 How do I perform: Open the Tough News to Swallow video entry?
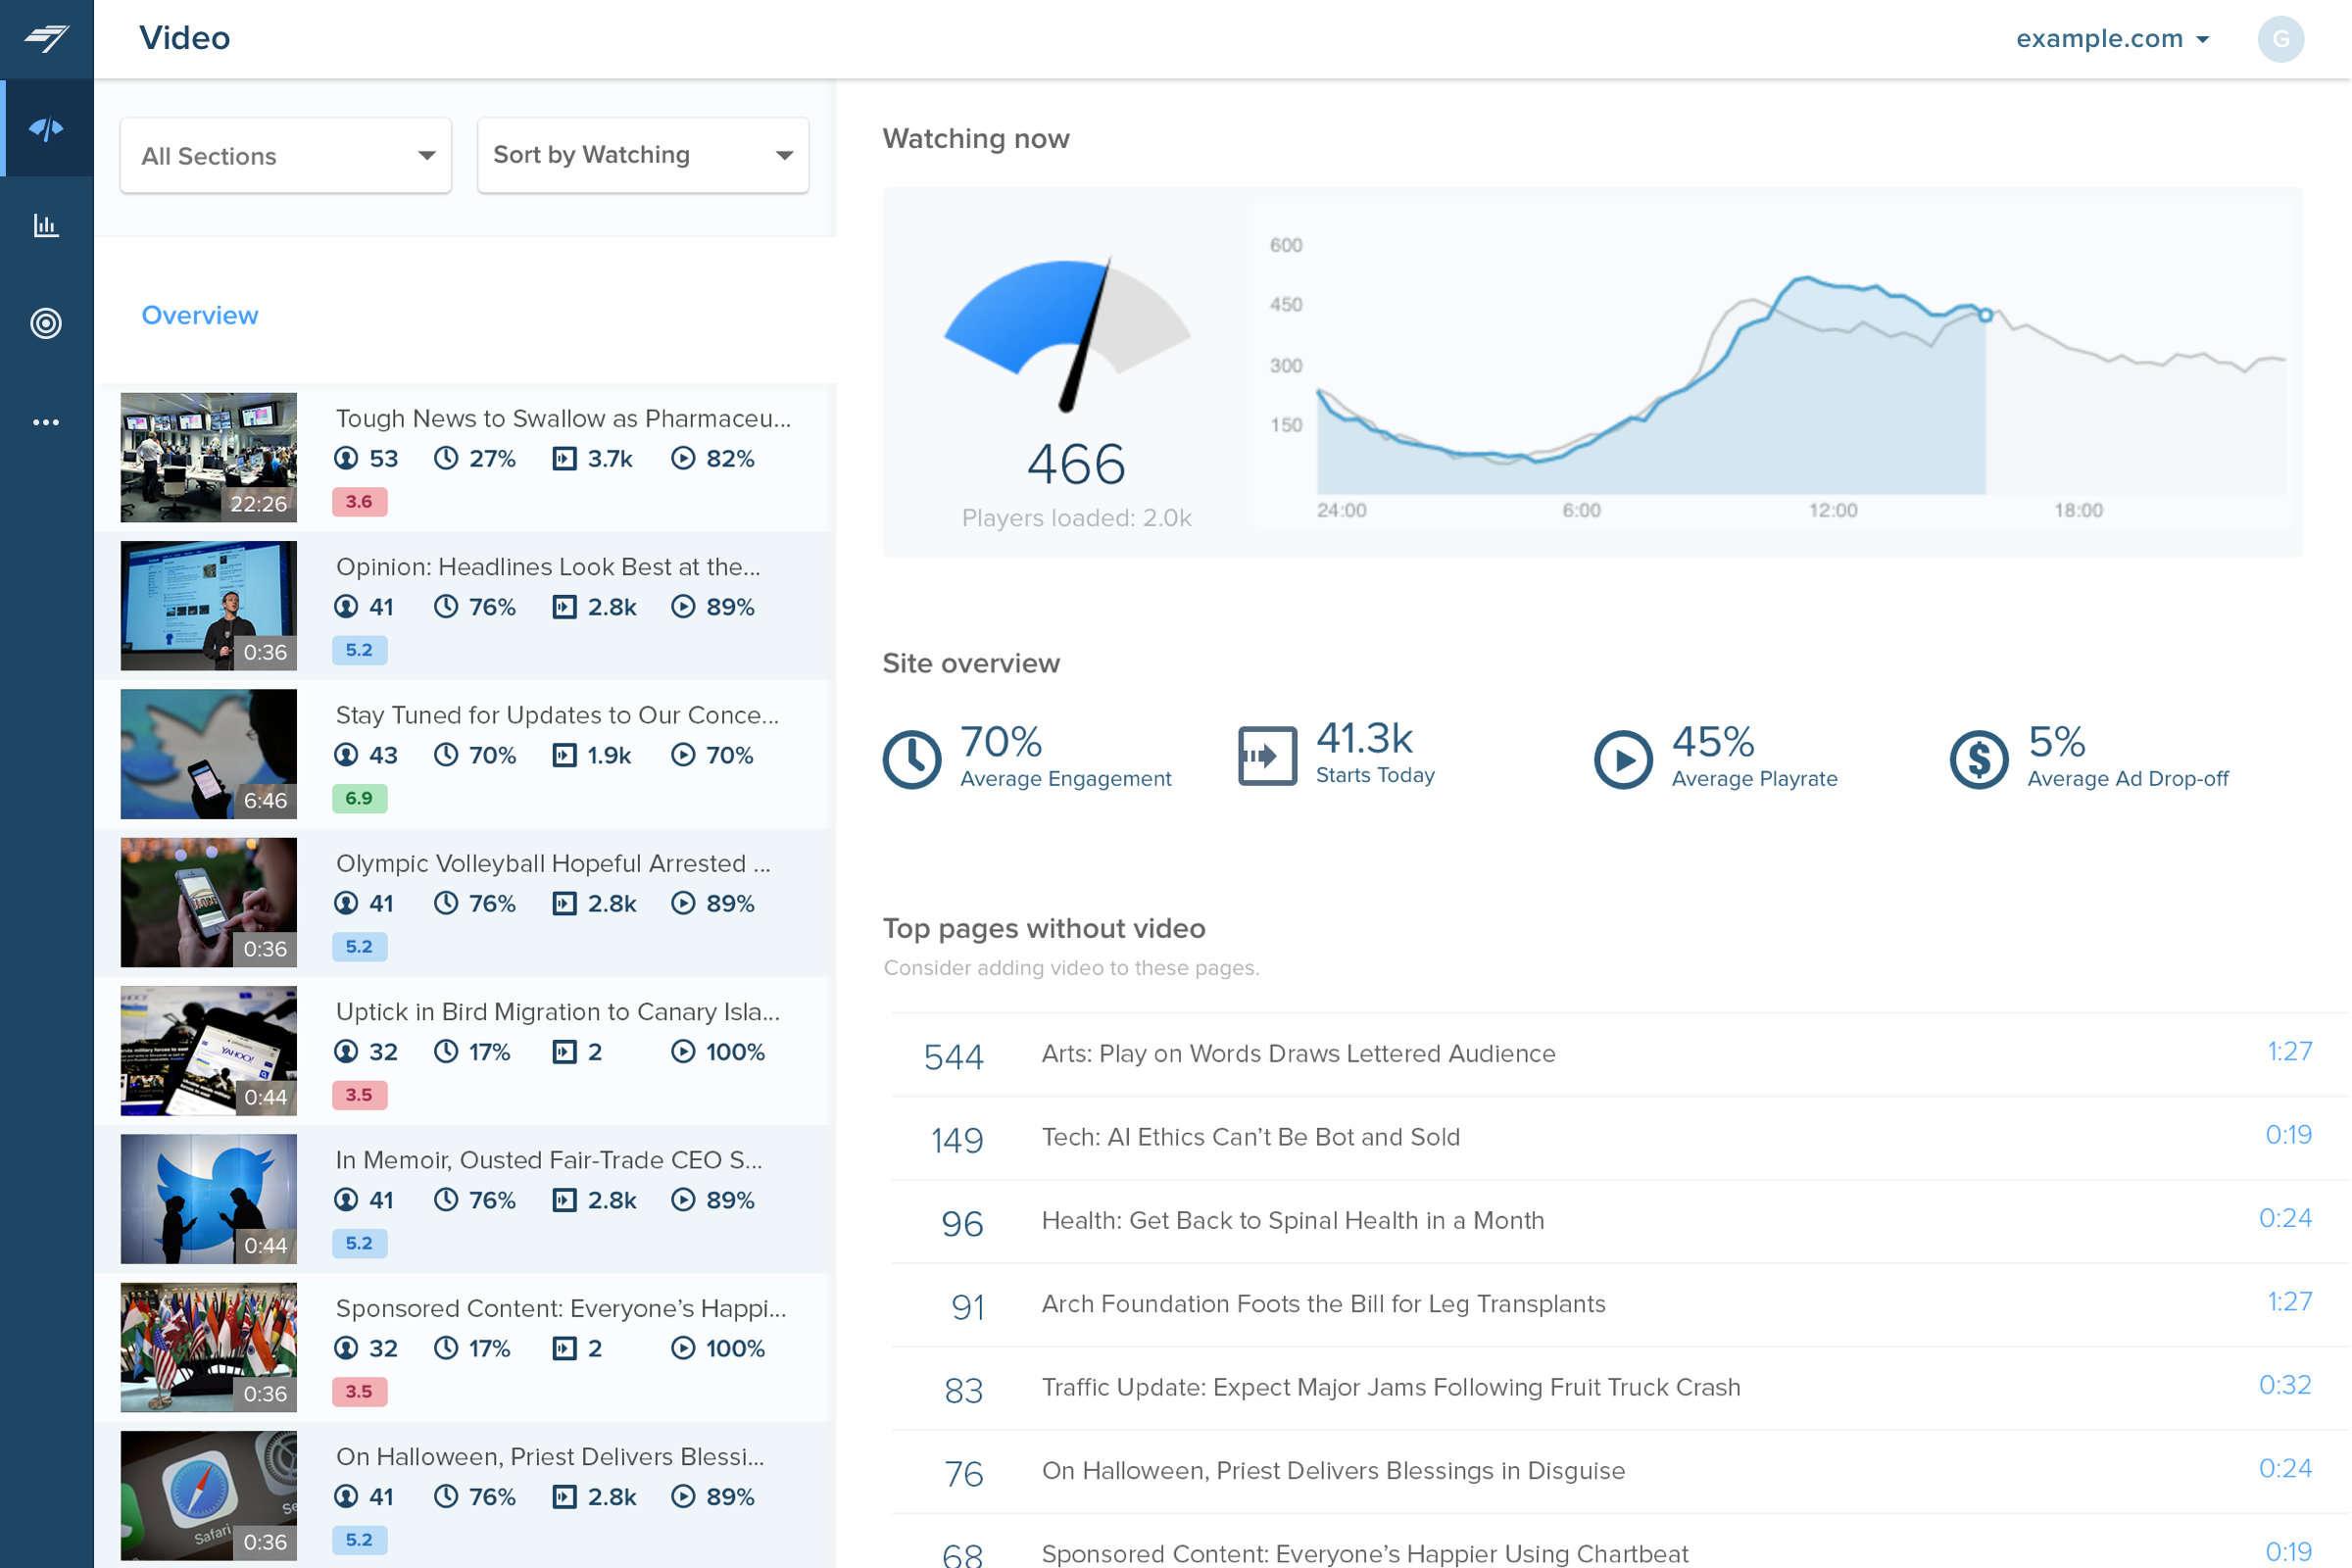pyautogui.click(x=562, y=418)
